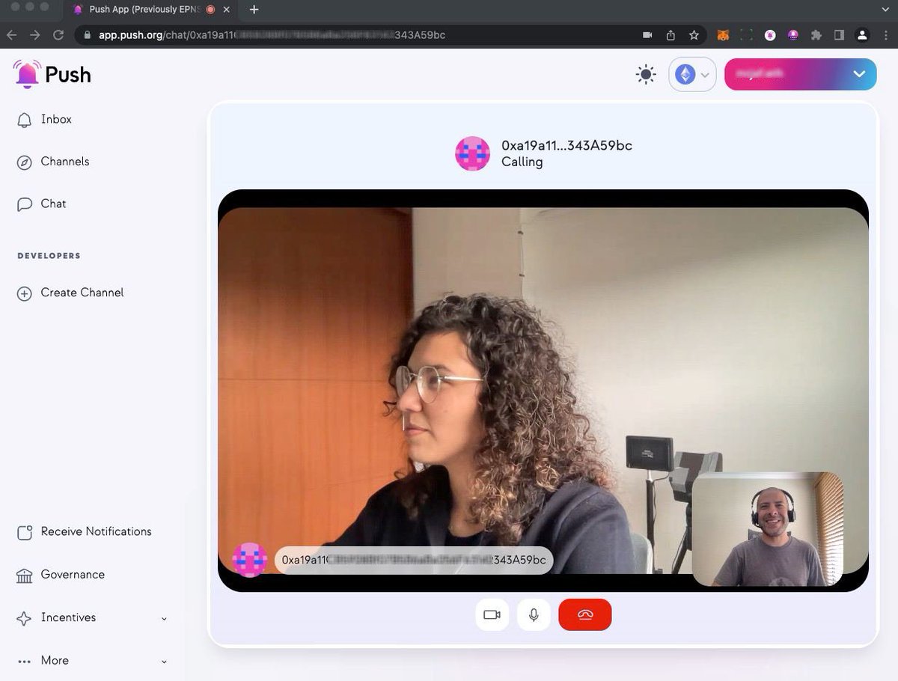Bookmark this page with the star
Viewport: 898px width, 681px height.
click(694, 35)
